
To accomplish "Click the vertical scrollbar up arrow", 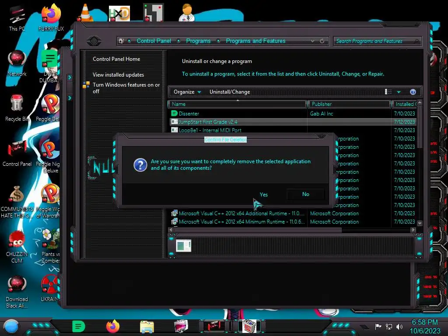I will click(420, 102).
